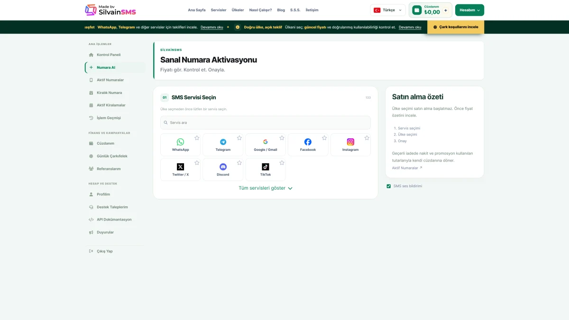The width and height of the screenshot is (569, 320).
Task: Open Ana Sayfa in top navigation
Action: pyautogui.click(x=197, y=10)
